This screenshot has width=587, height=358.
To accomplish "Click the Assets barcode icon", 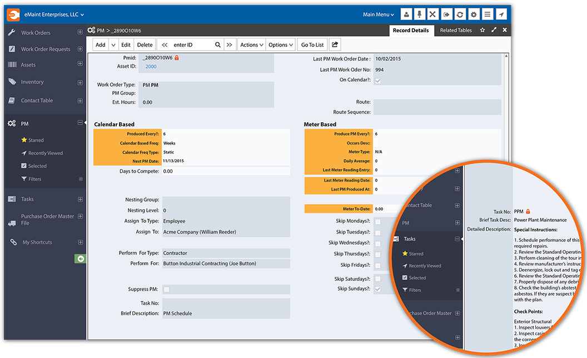I will point(12,65).
